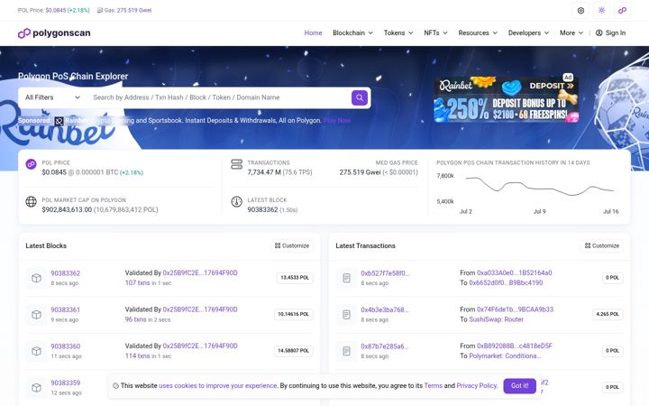The height and width of the screenshot is (406, 649).
Task: Click the Ad badge on Rainbet banner
Action: (x=568, y=77)
